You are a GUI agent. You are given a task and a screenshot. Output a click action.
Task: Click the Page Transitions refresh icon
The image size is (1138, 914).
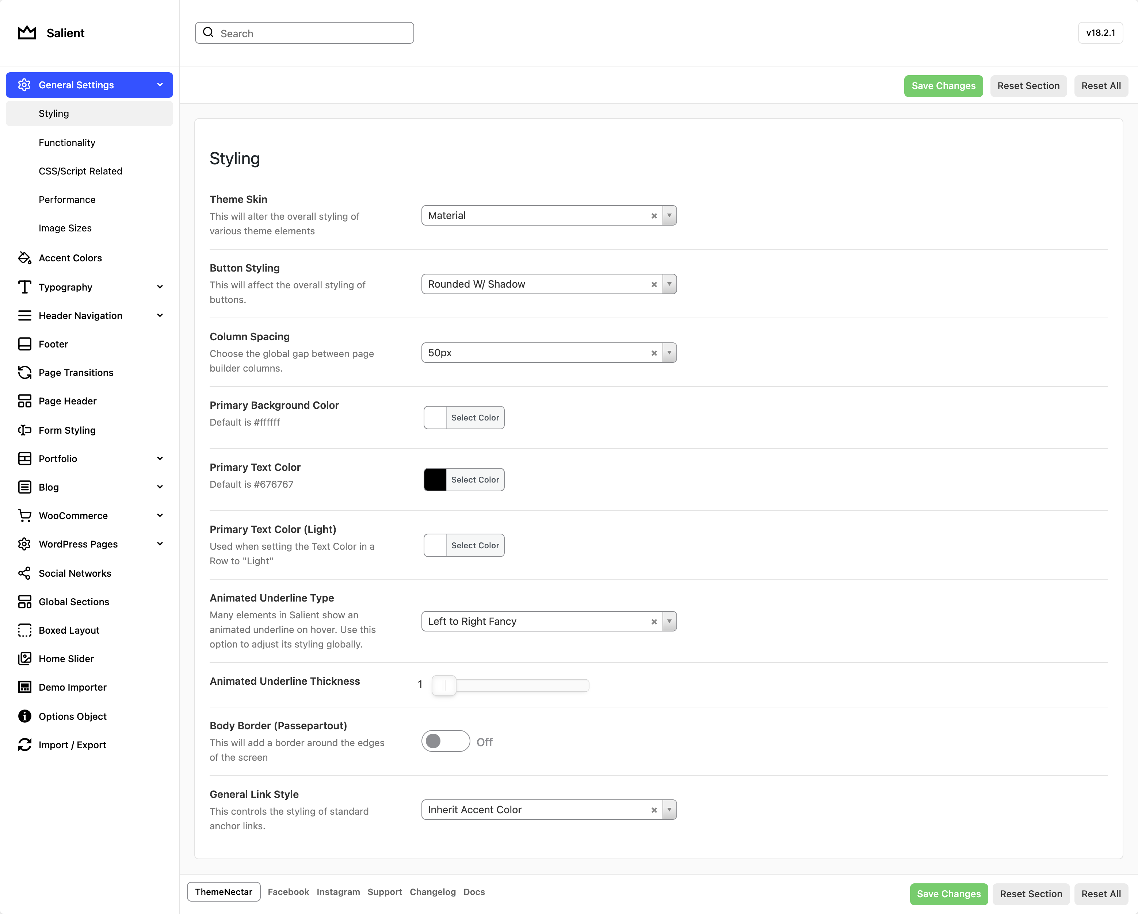pos(24,372)
